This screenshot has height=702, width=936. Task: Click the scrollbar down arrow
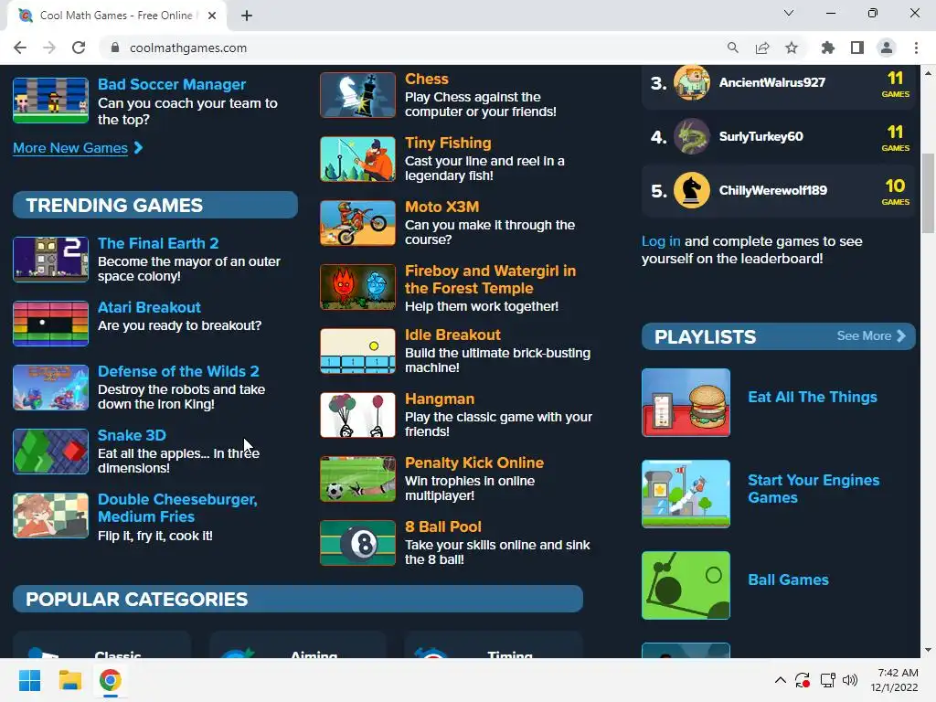click(928, 650)
